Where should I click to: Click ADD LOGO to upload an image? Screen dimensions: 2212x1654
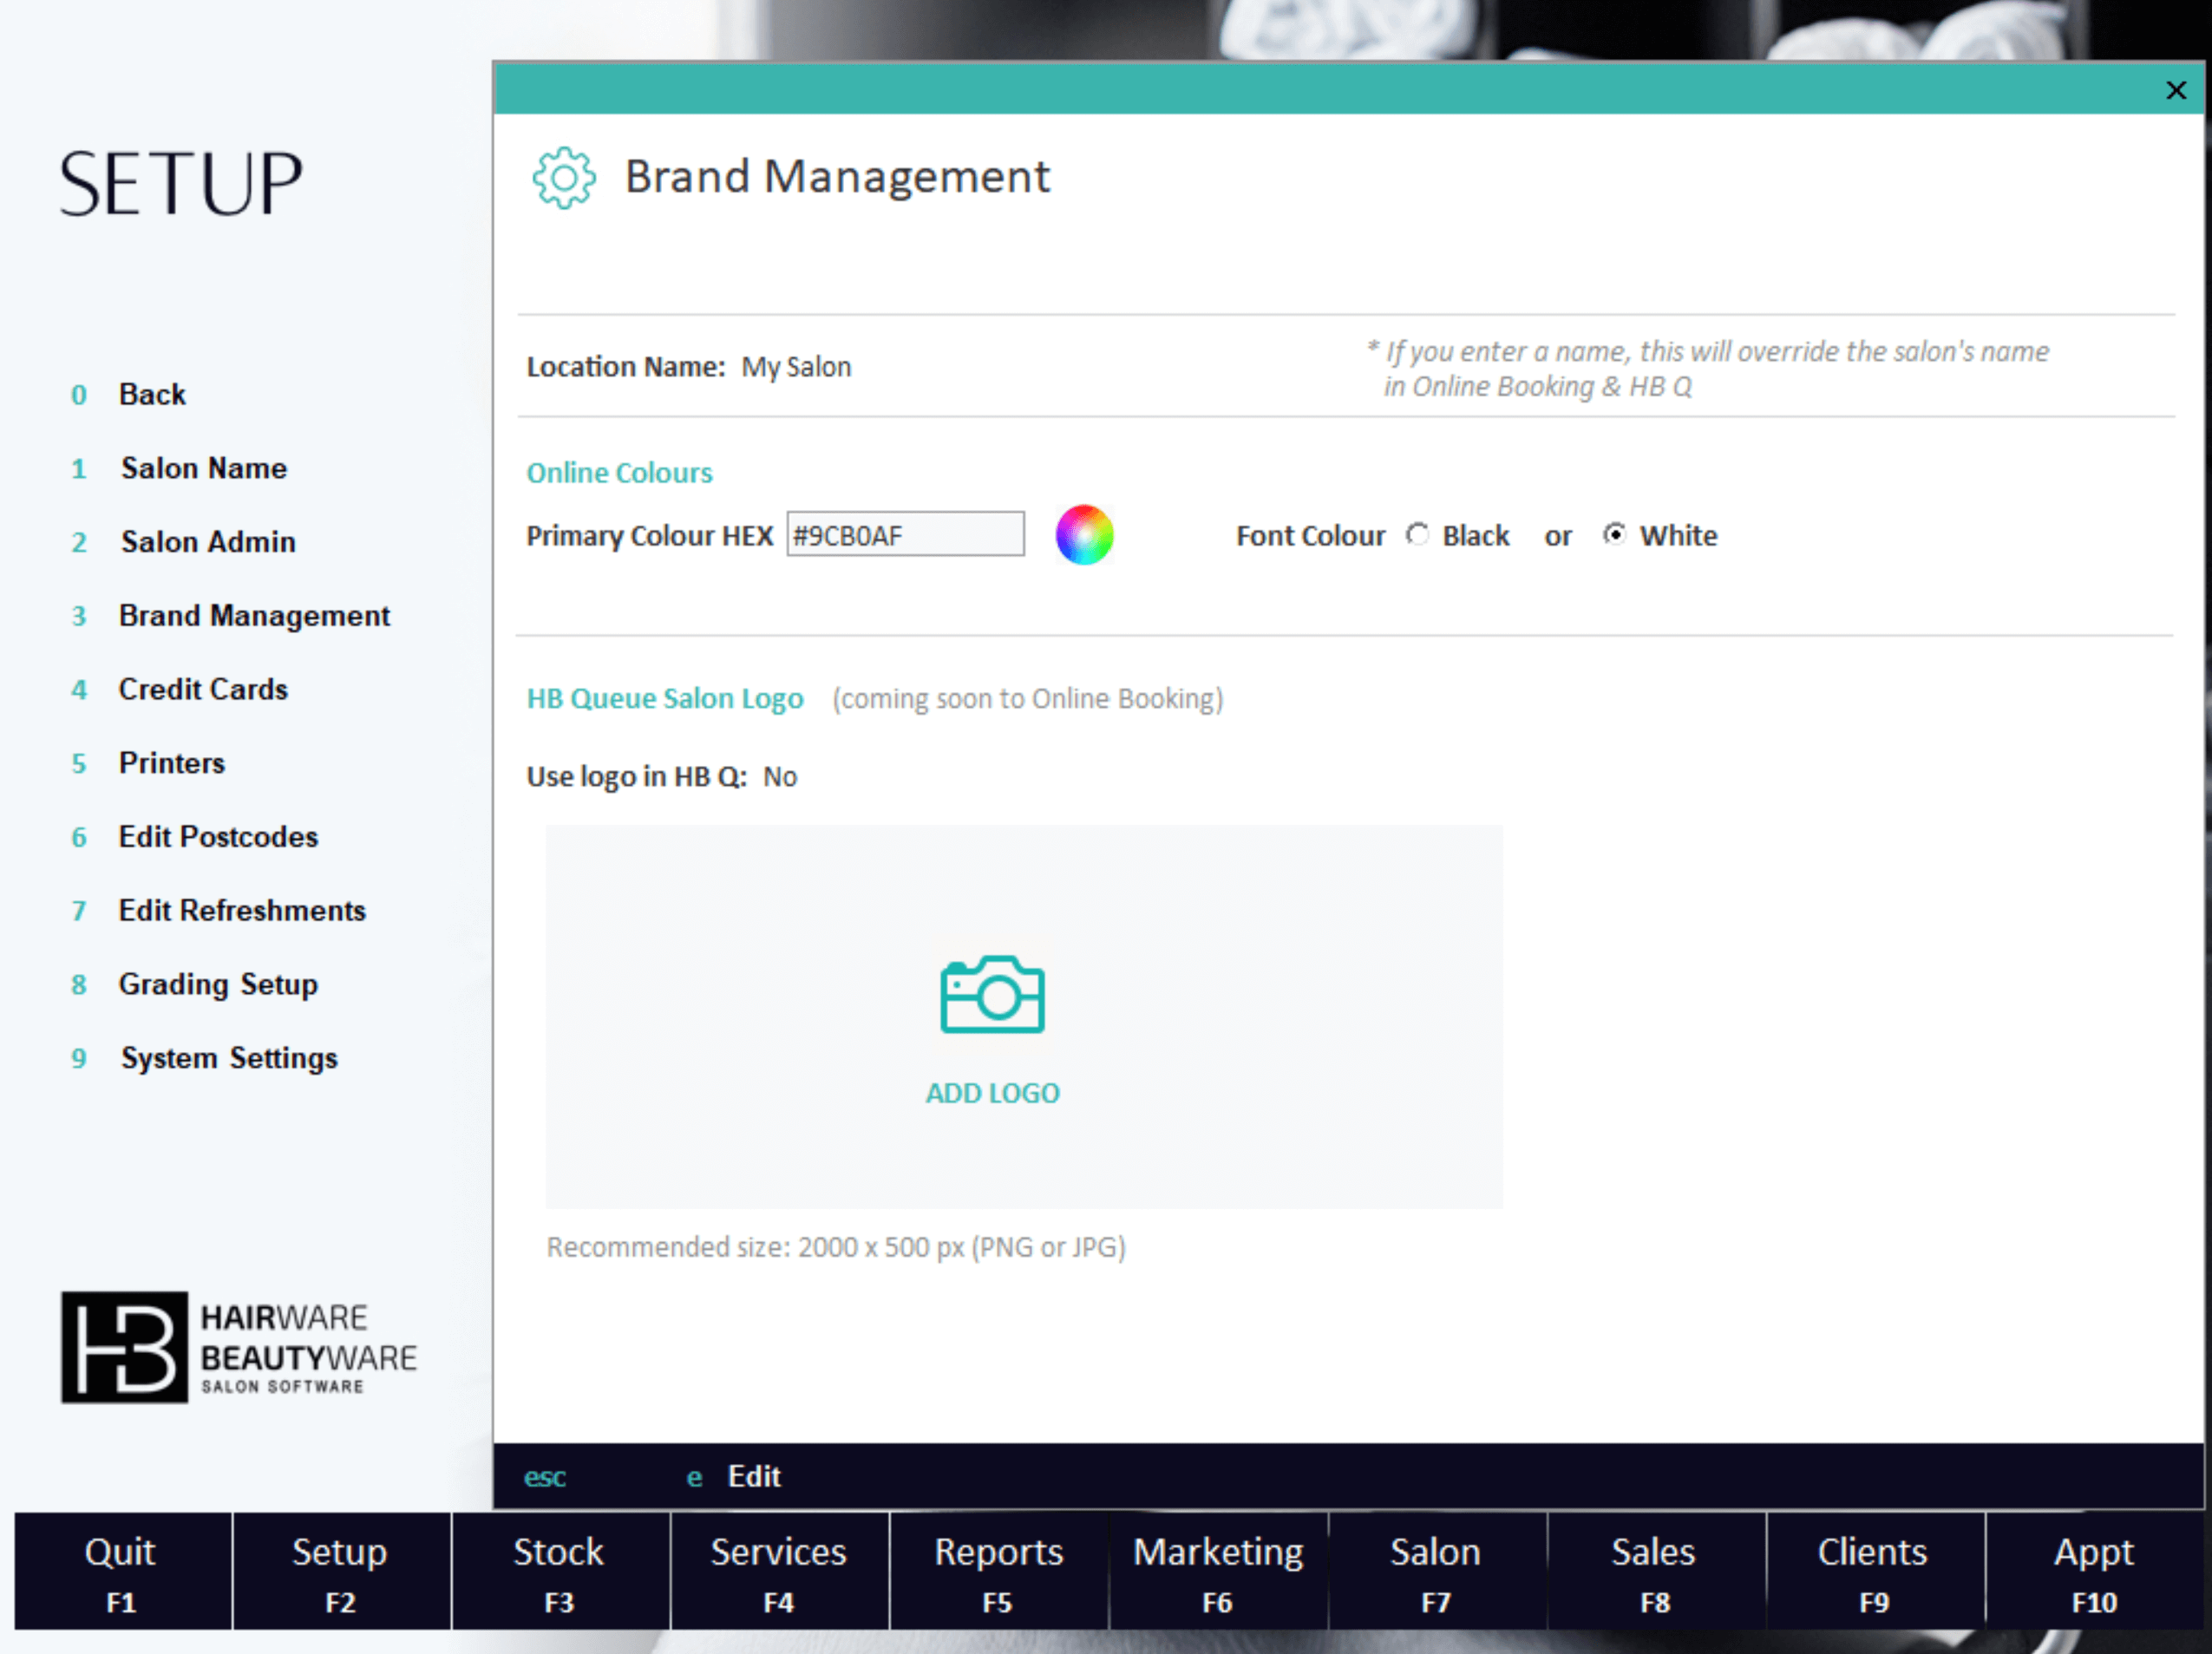tap(992, 1092)
